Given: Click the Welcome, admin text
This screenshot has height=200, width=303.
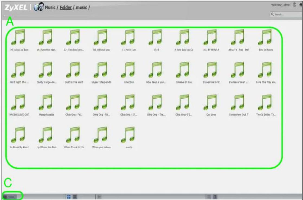Looking at the screenshot, I should click(x=281, y=5).
